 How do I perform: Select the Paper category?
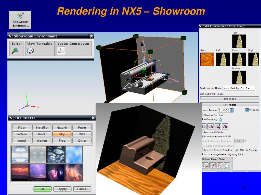click(82, 127)
